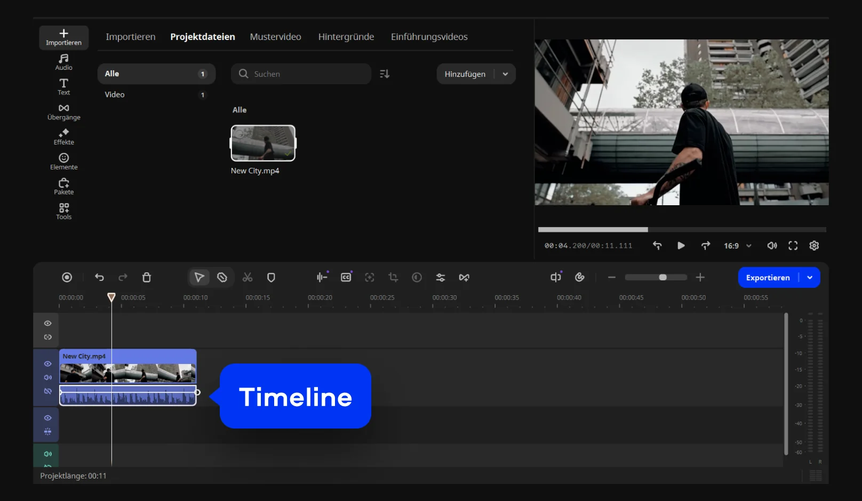
Task: Expand the Exportieren options arrow
Action: (x=810, y=278)
